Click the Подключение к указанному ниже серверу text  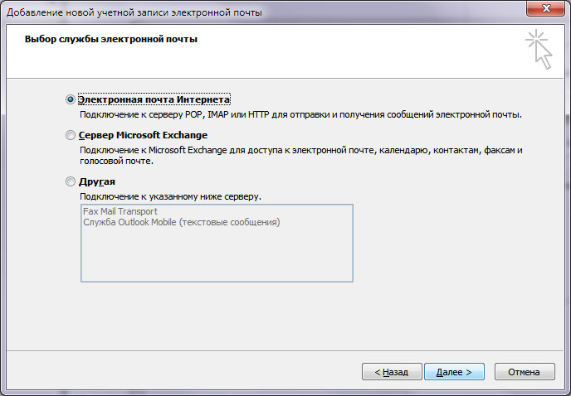coord(170,196)
